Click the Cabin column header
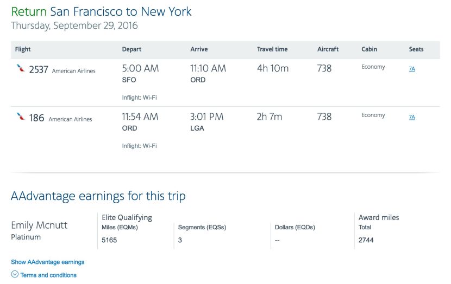Screen dimensions: 451x284 pyautogui.click(x=369, y=49)
